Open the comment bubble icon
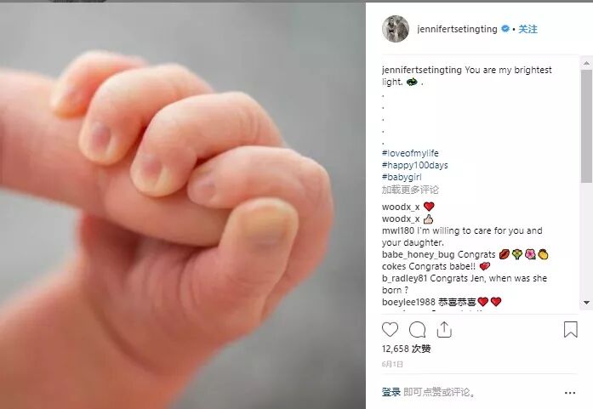This screenshot has width=593, height=409. click(417, 330)
